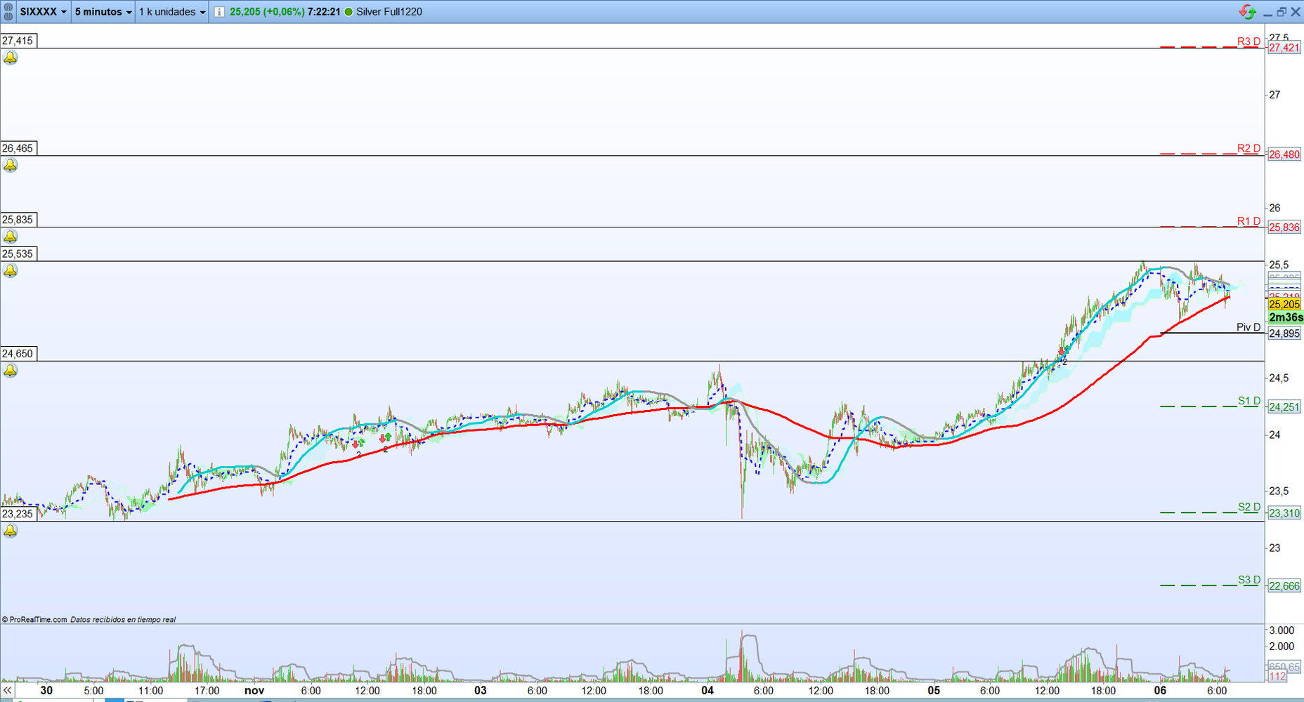Click the 03 date marker on the time axis
Screen dimensions: 1304x702
pyautogui.click(x=480, y=690)
